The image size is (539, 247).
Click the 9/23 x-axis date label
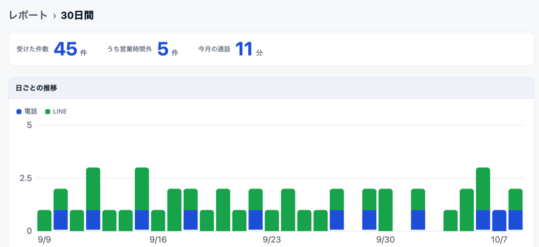[272, 240]
